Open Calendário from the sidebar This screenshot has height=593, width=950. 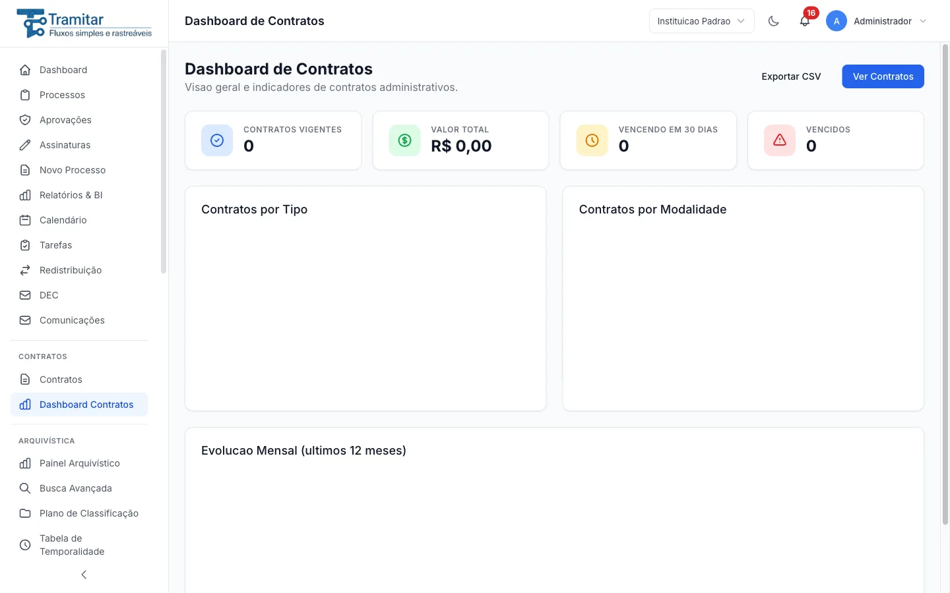79,220
